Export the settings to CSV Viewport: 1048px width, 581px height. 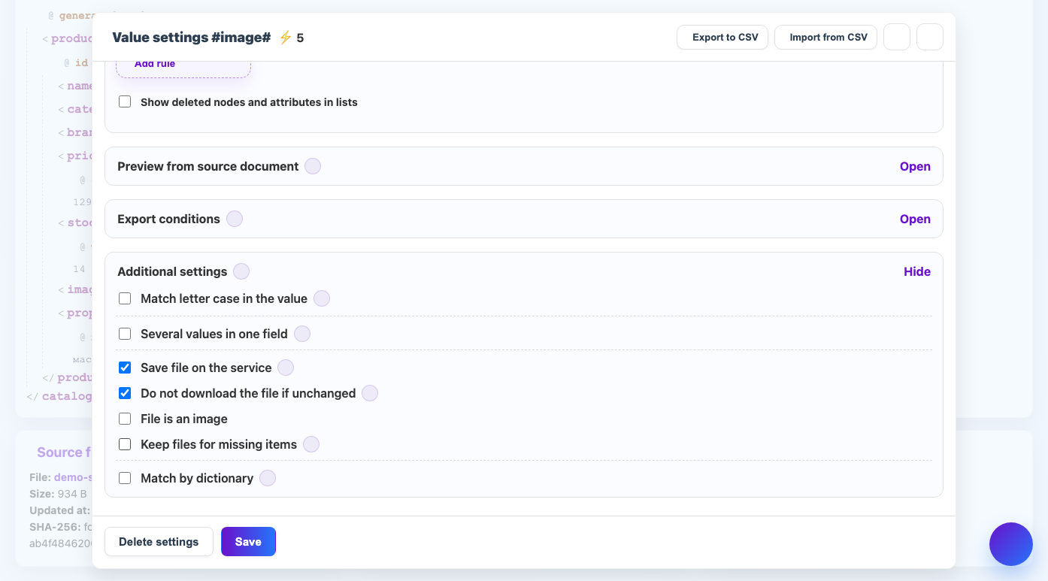pyautogui.click(x=722, y=37)
